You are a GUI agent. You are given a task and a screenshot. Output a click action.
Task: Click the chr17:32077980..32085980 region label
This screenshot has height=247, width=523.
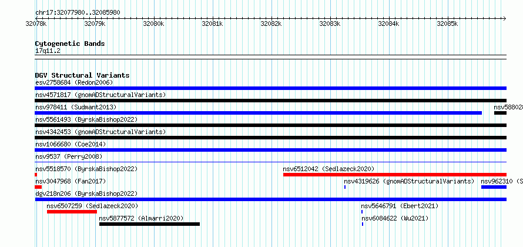coord(78,13)
